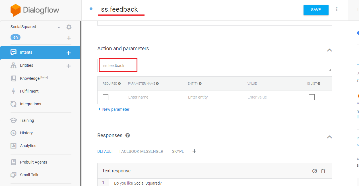Click the New parameter link
359x186 pixels.
[114, 109]
